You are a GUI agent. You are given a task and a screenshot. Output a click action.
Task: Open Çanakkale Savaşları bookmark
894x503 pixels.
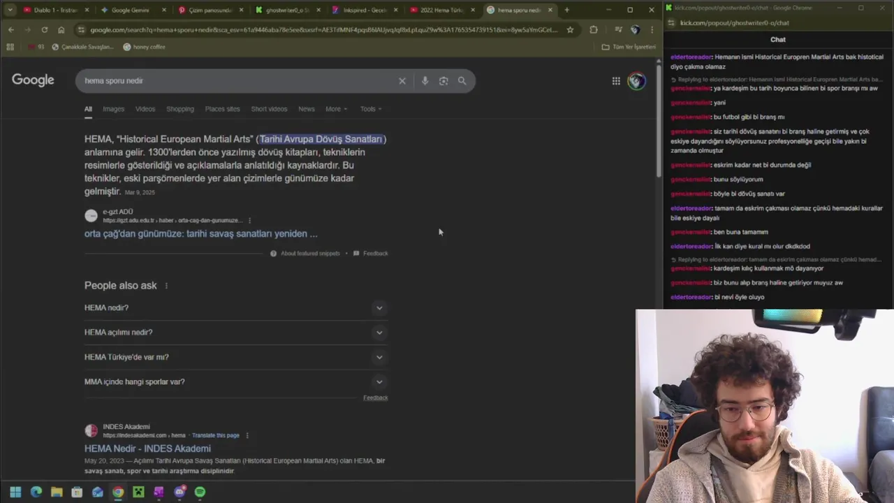point(82,47)
